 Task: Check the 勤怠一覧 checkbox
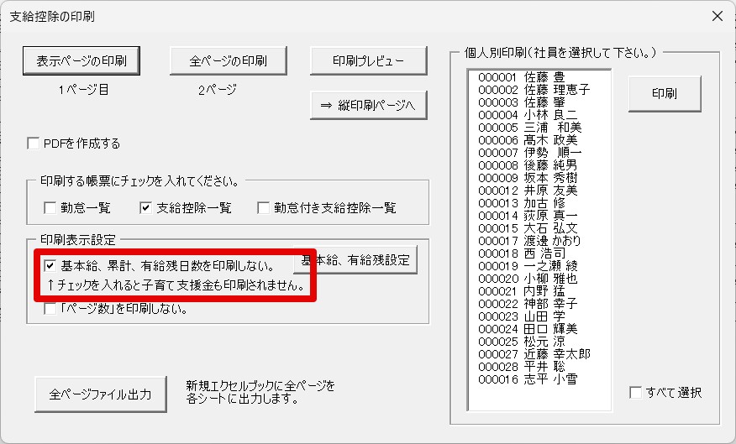click(x=50, y=207)
